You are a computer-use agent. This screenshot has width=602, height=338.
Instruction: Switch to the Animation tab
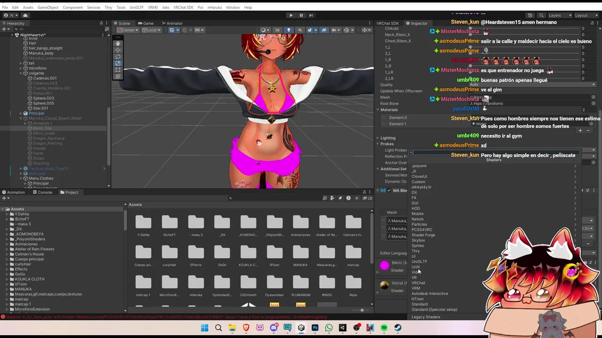coord(13,192)
